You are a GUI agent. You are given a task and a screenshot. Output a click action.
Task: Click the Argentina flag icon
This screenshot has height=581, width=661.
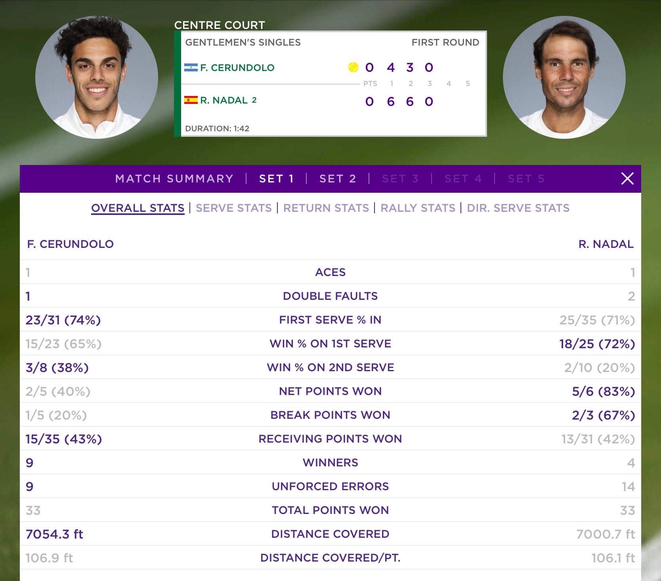click(191, 67)
